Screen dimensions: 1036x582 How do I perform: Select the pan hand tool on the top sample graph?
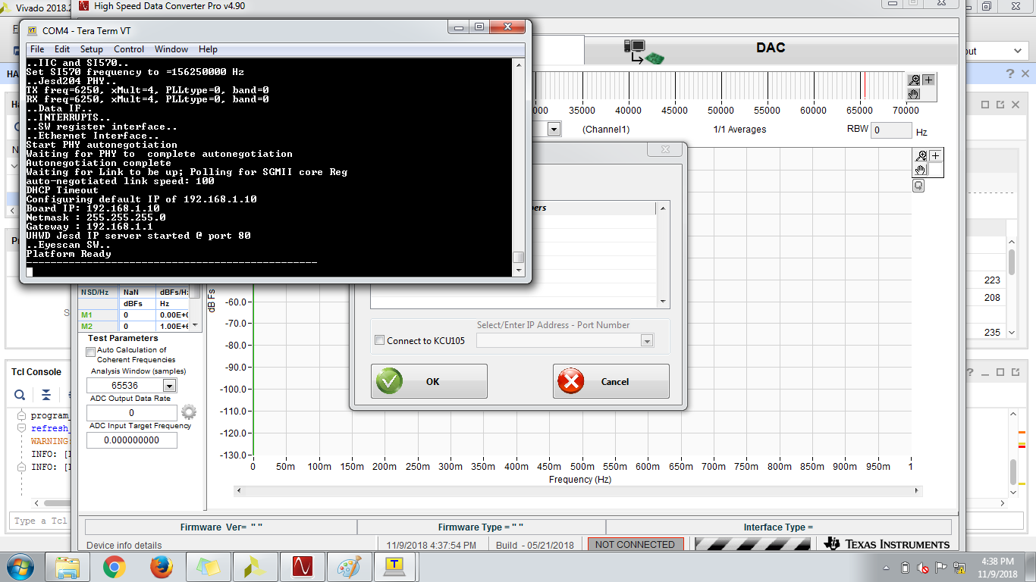coord(915,93)
